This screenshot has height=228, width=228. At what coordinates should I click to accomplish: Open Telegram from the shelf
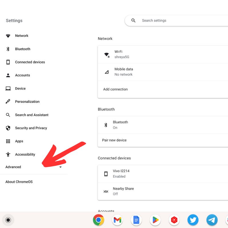(x=212, y=220)
